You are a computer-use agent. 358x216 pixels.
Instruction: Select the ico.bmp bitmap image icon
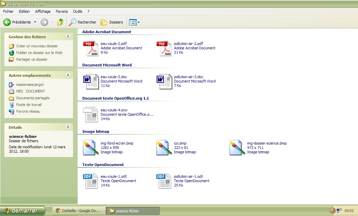coord(164,148)
